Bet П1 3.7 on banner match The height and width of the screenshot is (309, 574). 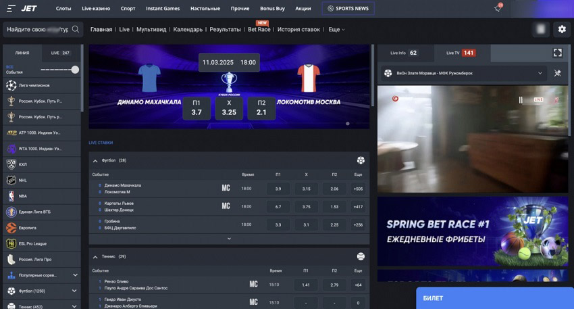click(197, 108)
